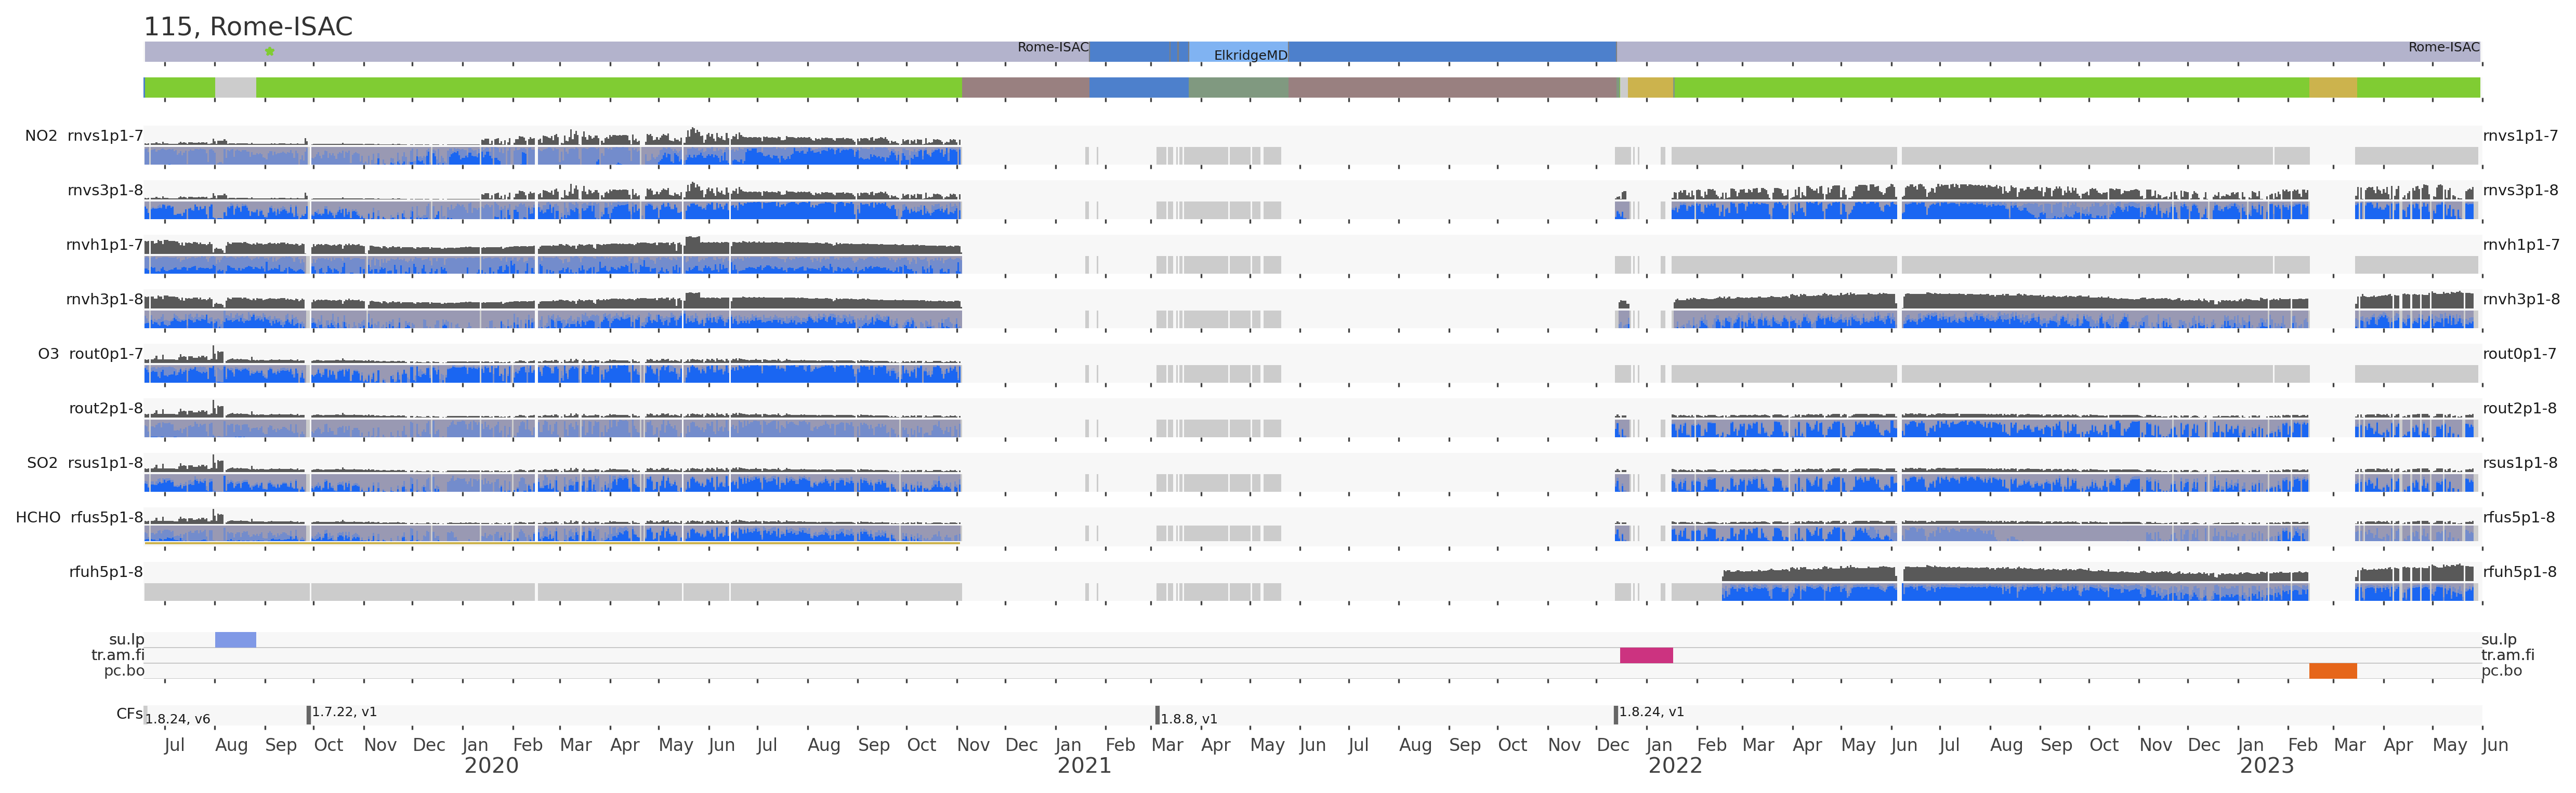Image resolution: width=2576 pixels, height=793 pixels.
Task: Click the right rfuh5p1-8 row label
Action: (x=2519, y=572)
